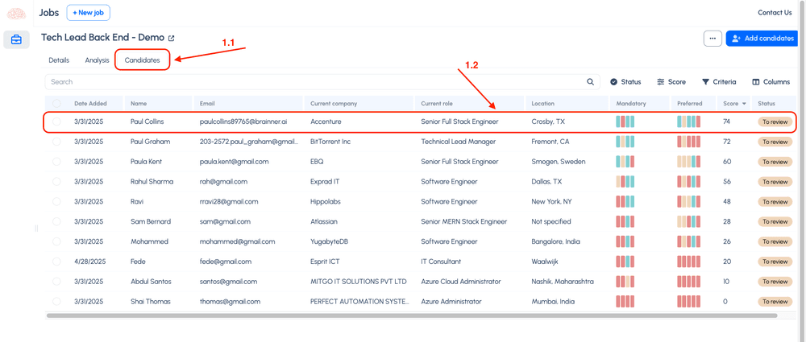Switch to the Analysis tab
Screen dimensions: 806x342
(x=97, y=60)
